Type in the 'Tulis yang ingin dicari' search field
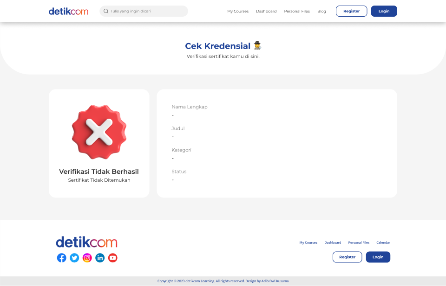The image size is (446, 286). coord(146,11)
